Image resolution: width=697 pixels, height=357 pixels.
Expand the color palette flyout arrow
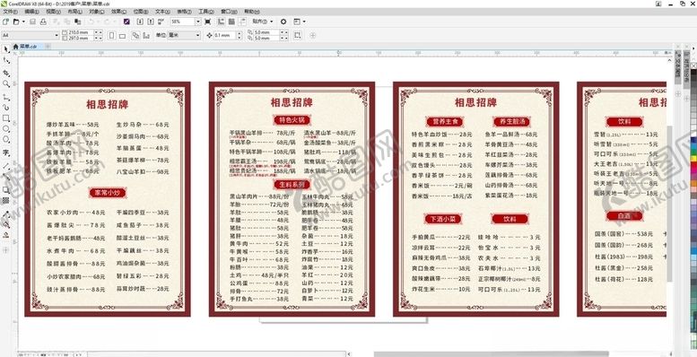(693, 48)
